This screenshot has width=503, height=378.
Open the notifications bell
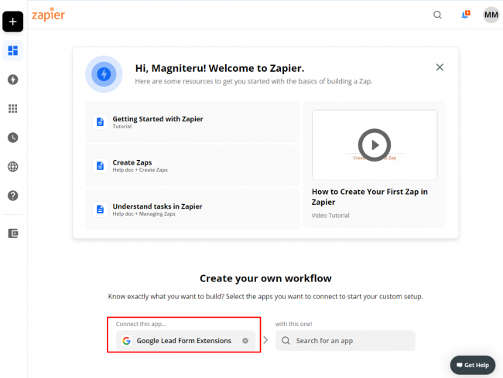coord(465,15)
